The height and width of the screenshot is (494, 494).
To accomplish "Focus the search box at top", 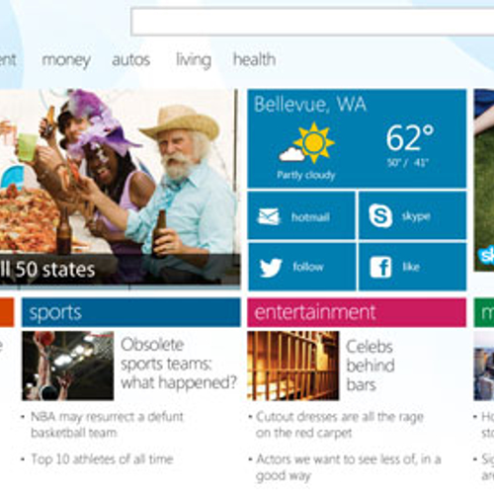I will pos(312,22).
